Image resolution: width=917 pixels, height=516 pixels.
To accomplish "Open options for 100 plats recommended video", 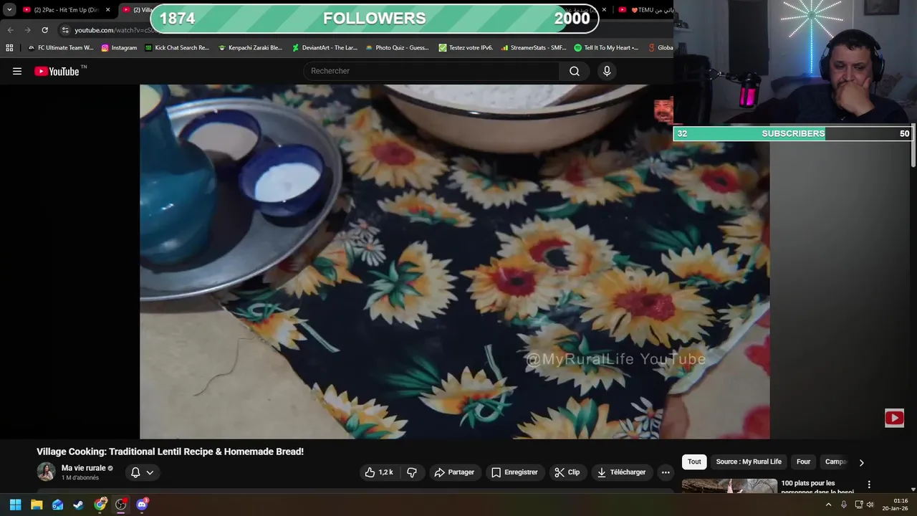I will pos(869,484).
